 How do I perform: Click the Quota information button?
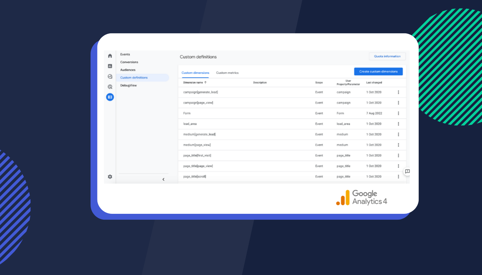click(387, 56)
